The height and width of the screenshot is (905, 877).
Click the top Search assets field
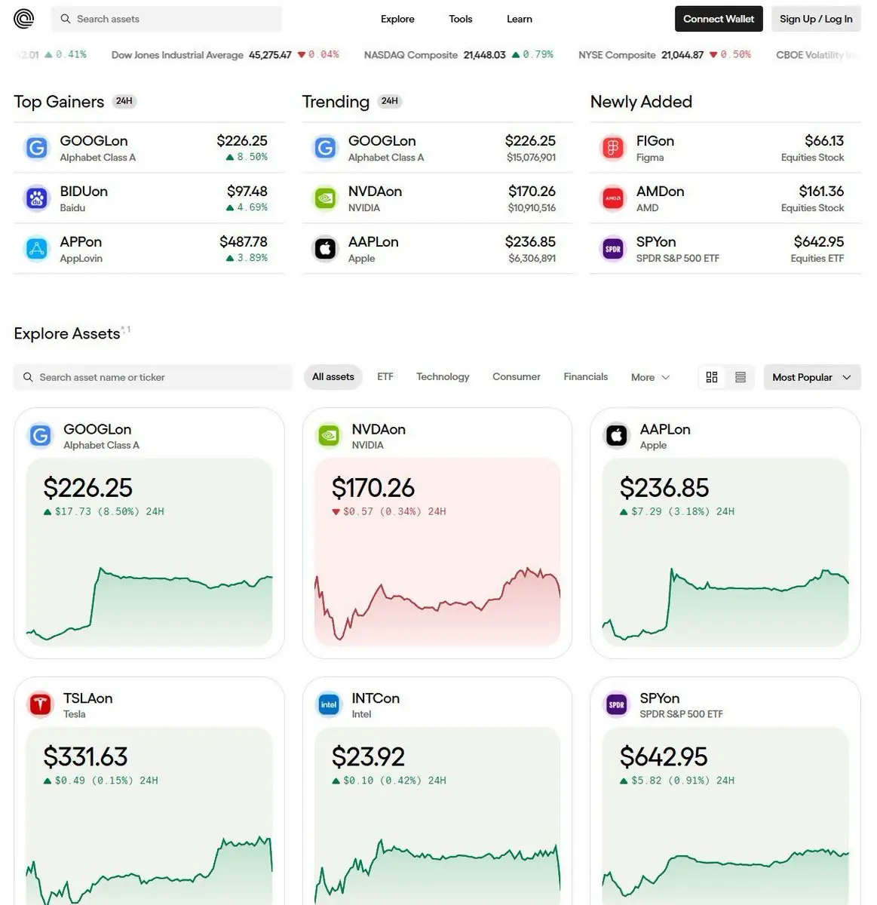point(167,19)
